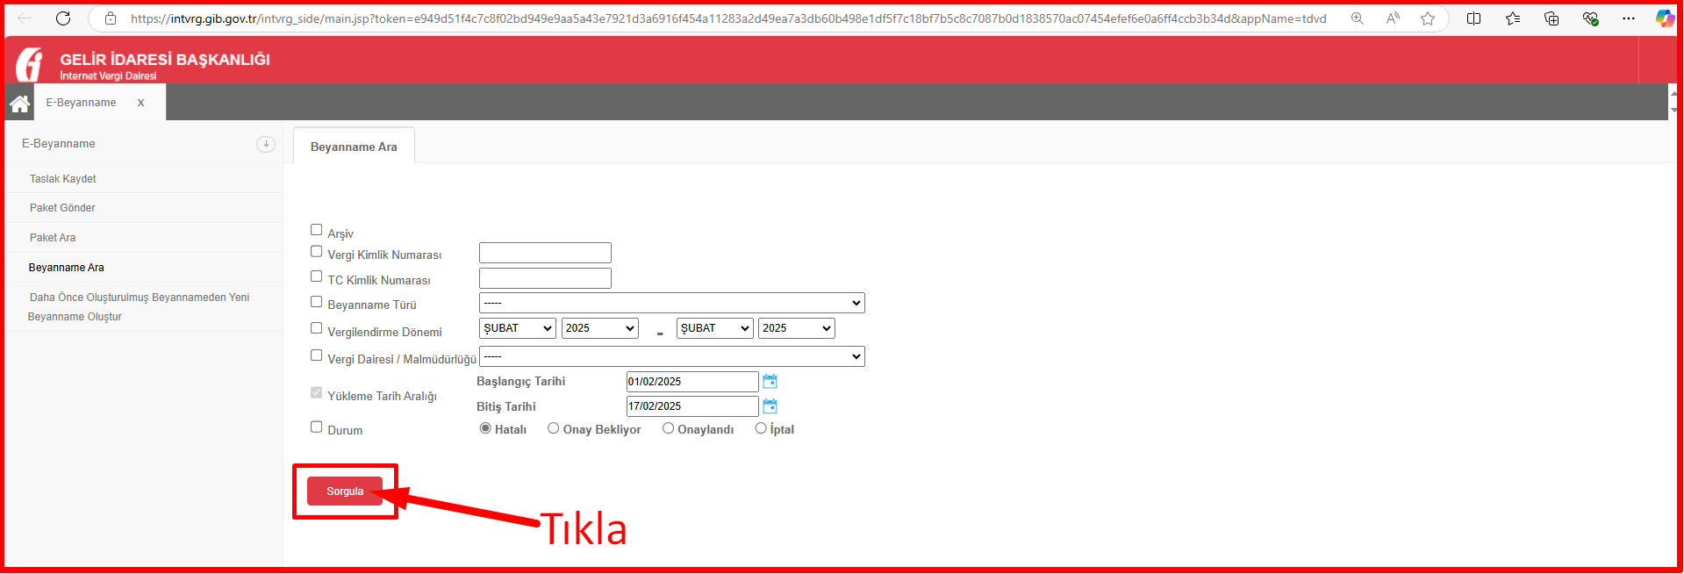
Task: Add page to favorites with star icon
Action: coord(1428,18)
